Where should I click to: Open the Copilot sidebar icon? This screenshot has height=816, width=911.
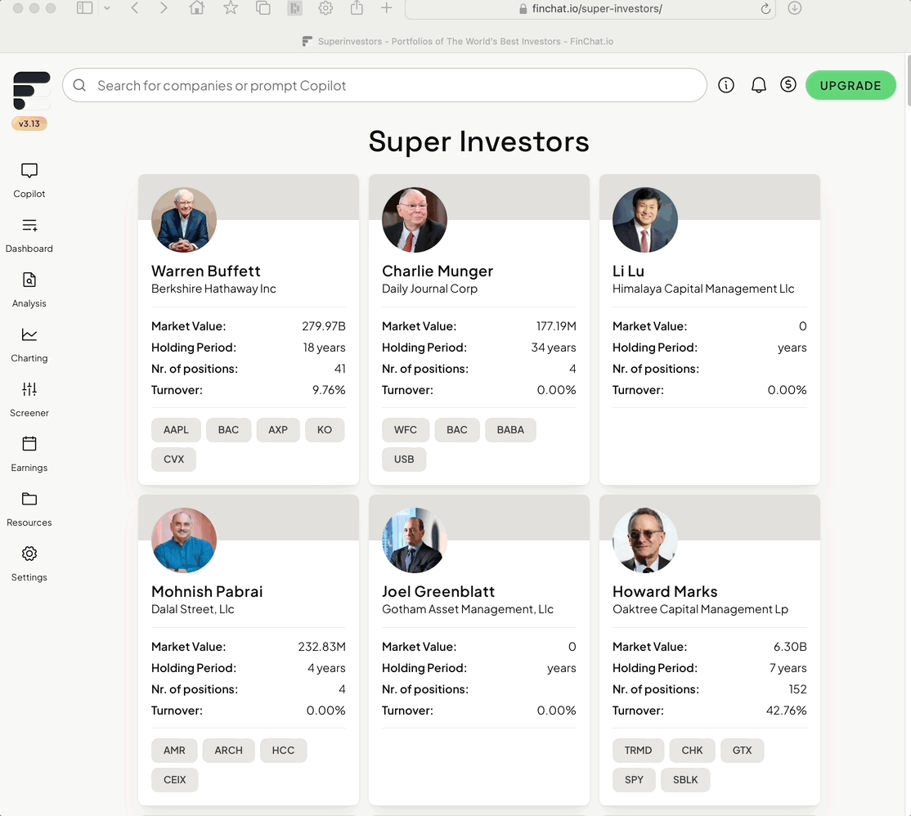(29, 171)
